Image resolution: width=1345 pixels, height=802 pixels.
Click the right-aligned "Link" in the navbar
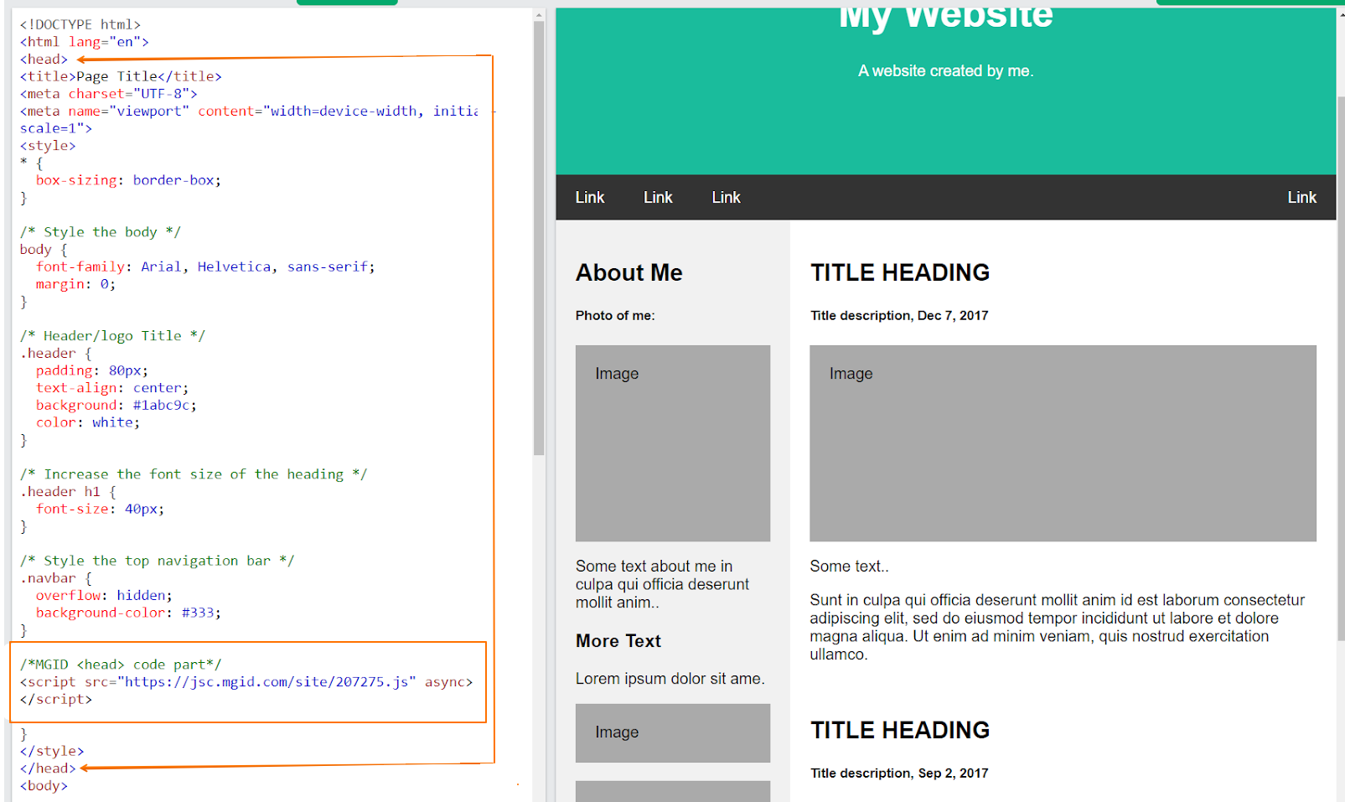tap(1301, 197)
